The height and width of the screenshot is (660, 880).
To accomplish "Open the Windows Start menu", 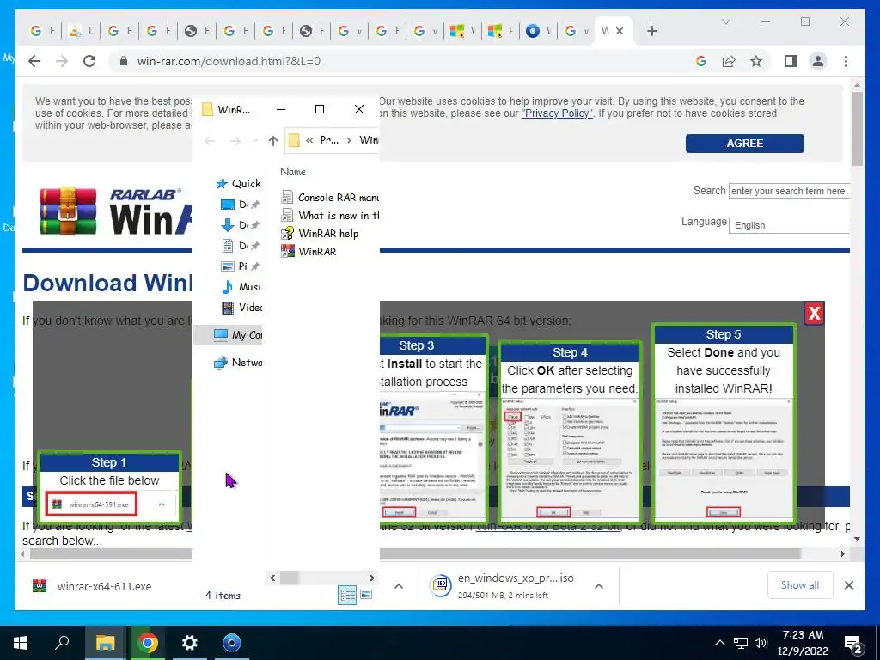I will coord(21,643).
